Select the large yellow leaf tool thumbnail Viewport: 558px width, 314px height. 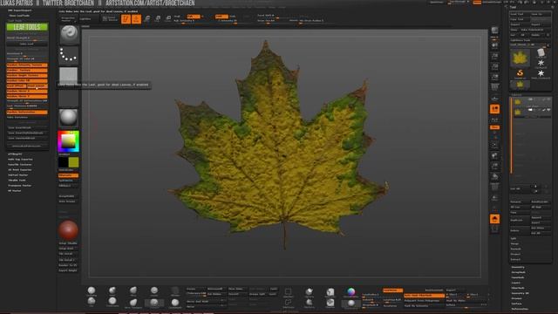[x=520, y=58]
